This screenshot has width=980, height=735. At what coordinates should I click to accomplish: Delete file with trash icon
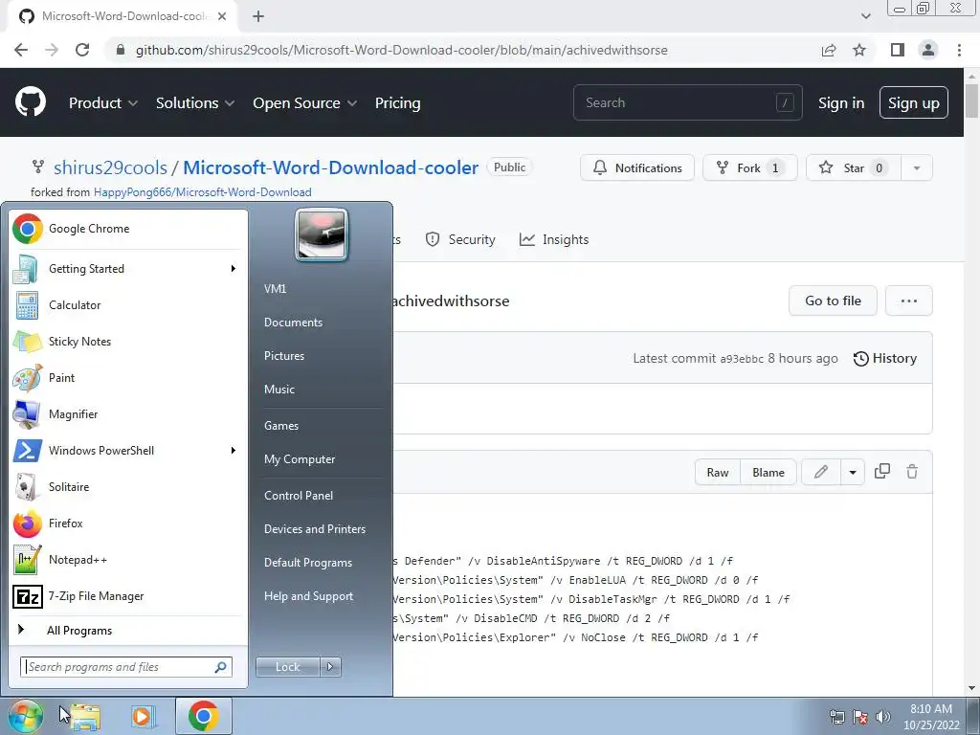click(912, 471)
